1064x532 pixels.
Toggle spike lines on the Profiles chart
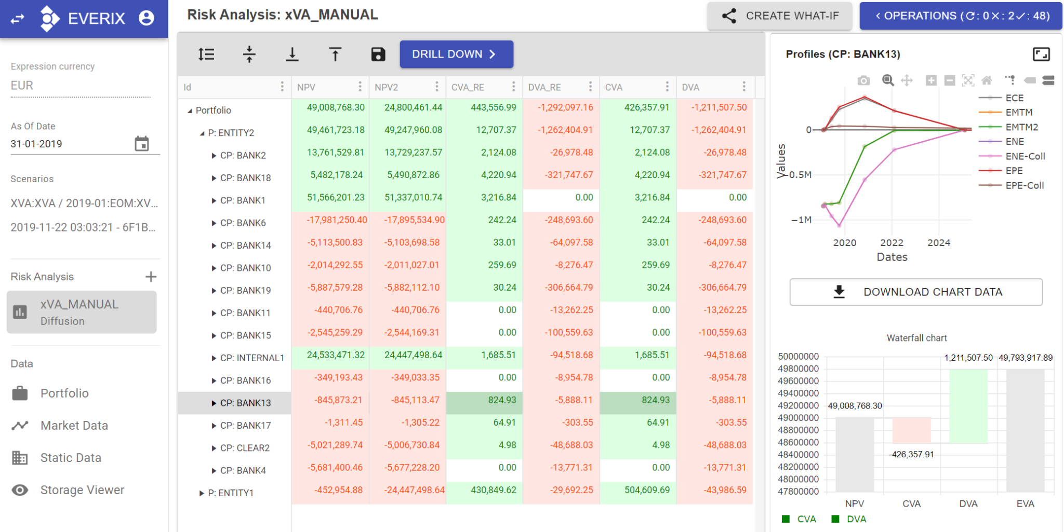coord(1010,80)
